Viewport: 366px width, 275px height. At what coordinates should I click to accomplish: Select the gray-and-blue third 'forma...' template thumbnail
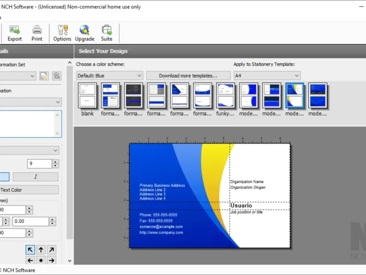156,95
